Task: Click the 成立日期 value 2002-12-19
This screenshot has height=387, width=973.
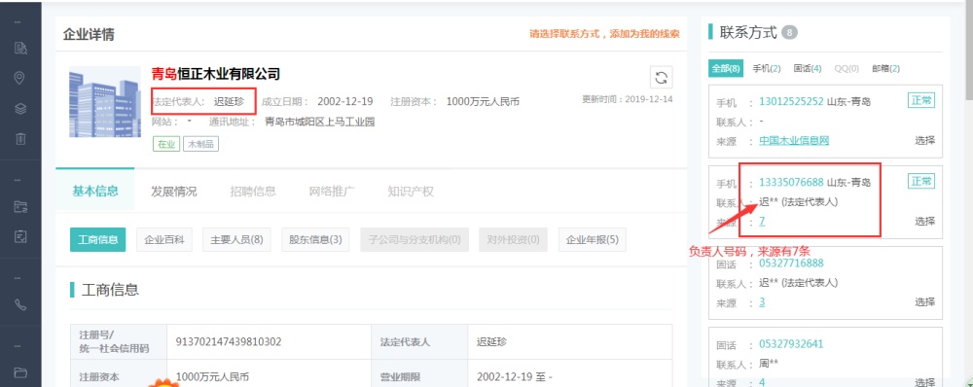Action: [345, 102]
